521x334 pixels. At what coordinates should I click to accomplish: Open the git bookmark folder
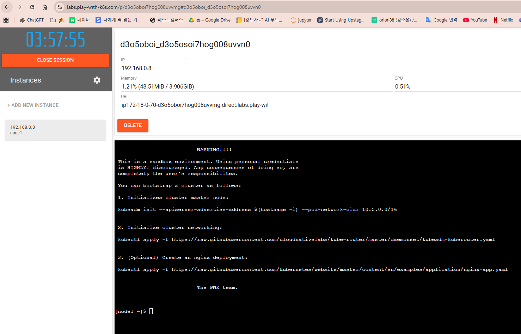[x=57, y=20]
